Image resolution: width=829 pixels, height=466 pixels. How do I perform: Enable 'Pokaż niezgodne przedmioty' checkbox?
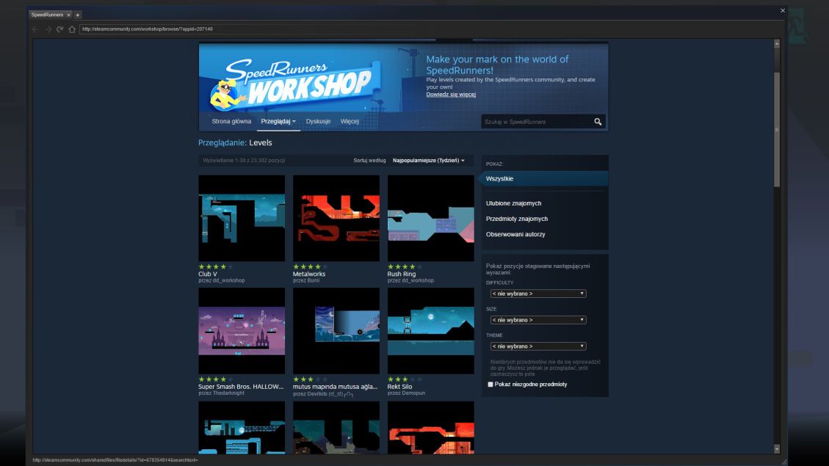[490, 384]
